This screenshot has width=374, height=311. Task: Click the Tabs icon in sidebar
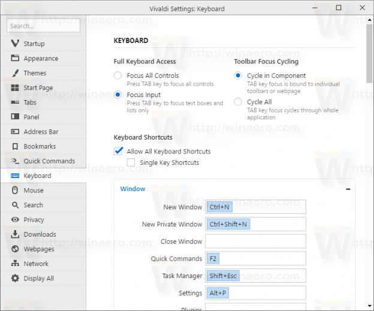(x=15, y=102)
